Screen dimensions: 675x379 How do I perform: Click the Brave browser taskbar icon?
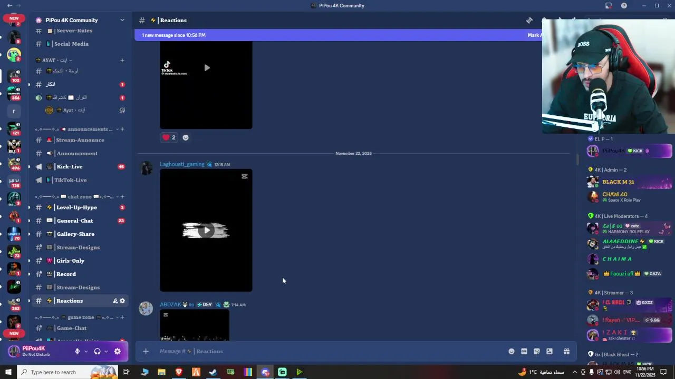tap(179, 372)
